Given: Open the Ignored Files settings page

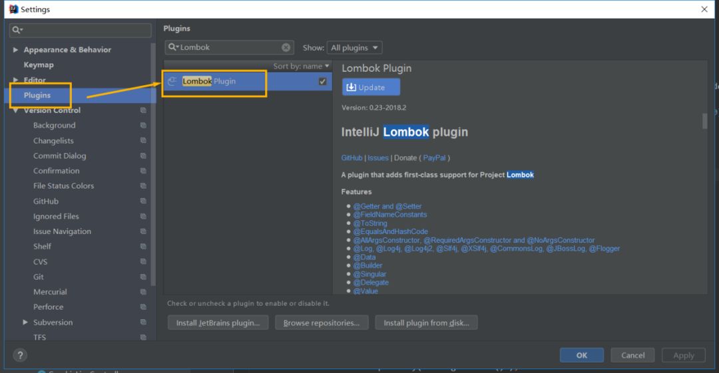Looking at the screenshot, I should tap(56, 216).
